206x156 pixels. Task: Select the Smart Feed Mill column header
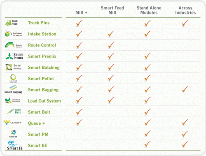pyautogui.click(x=112, y=10)
